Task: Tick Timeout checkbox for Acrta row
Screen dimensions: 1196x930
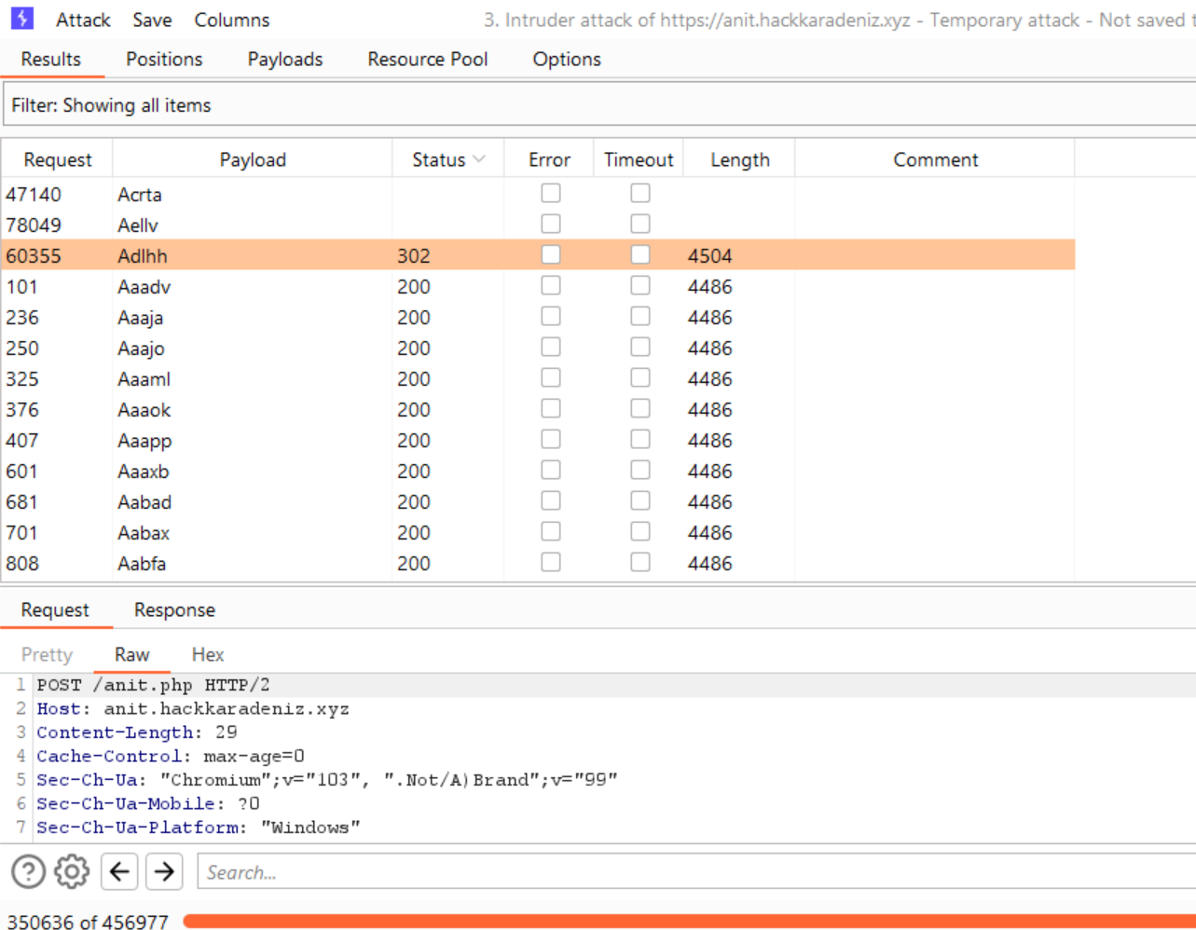Action: (x=640, y=193)
